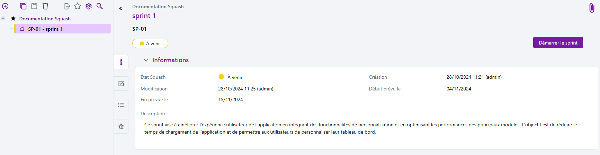Click the À venir status badge

pos(150,43)
